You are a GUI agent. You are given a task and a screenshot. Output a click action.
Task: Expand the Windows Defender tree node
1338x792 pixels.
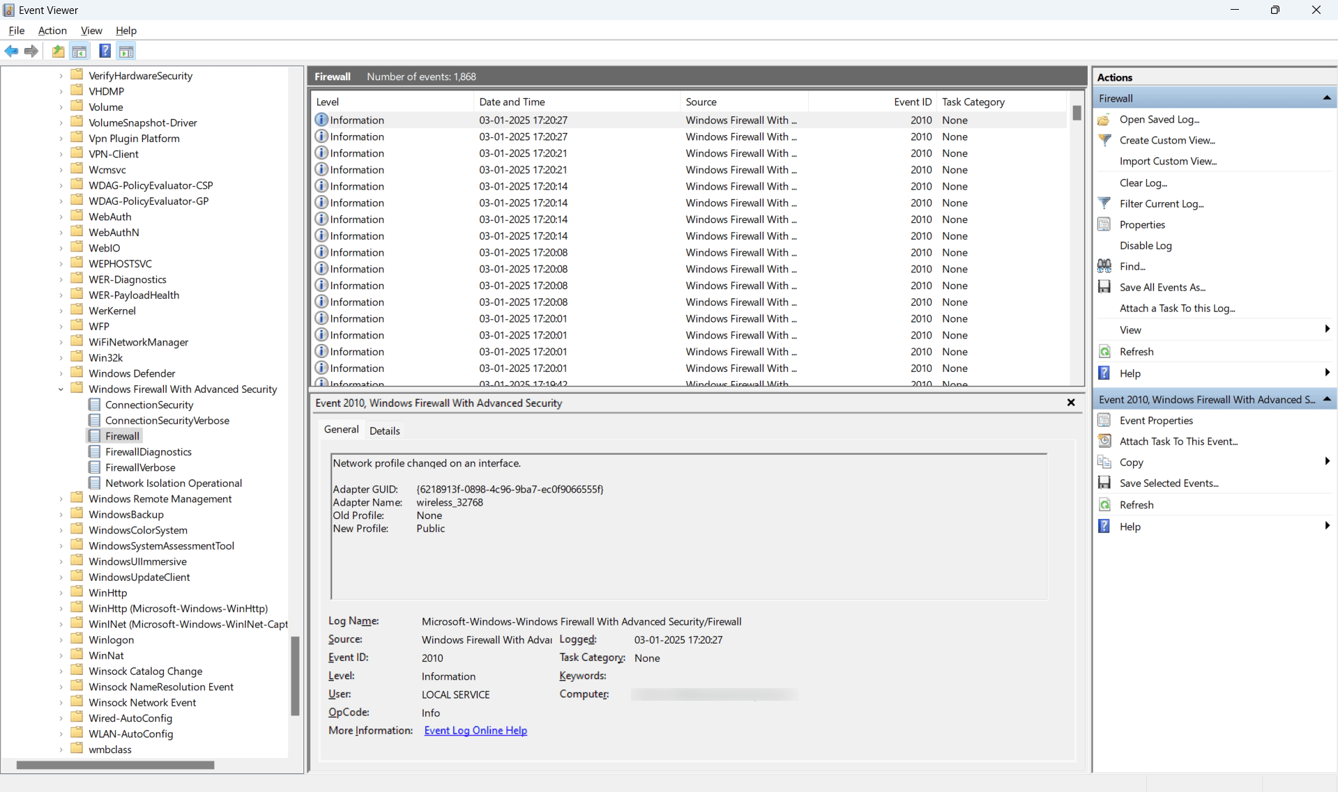click(x=60, y=373)
